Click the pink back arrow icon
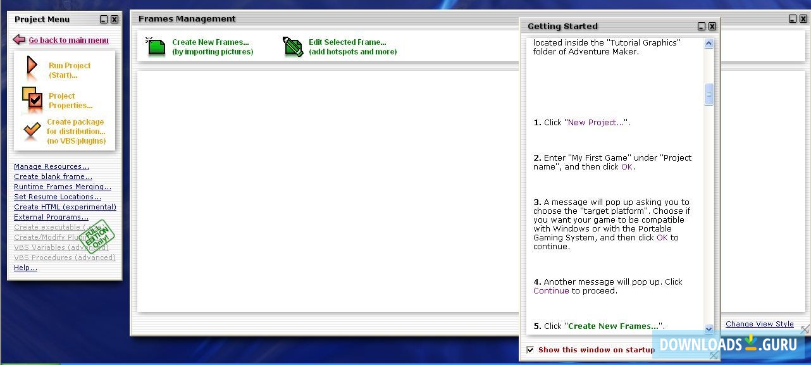Viewport: 811px width, 365px height. [19, 40]
